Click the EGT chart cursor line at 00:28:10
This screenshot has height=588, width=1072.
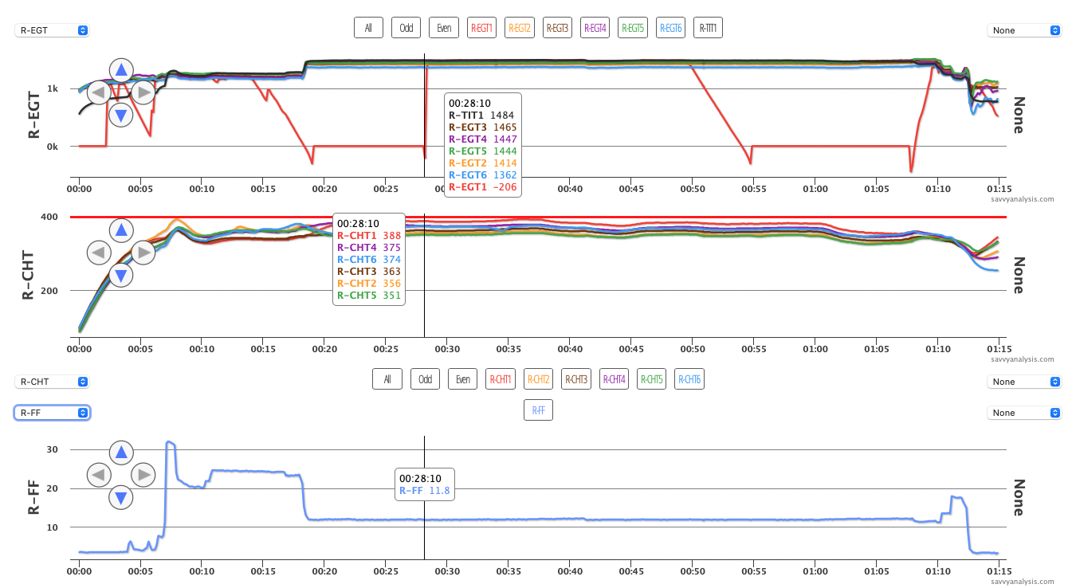(424, 116)
